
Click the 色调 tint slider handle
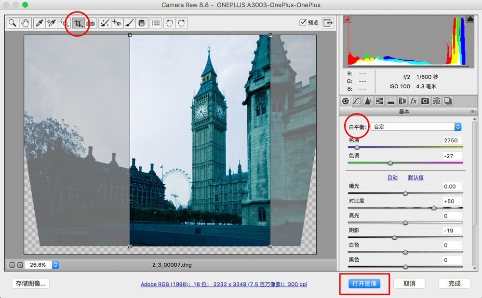(390, 163)
